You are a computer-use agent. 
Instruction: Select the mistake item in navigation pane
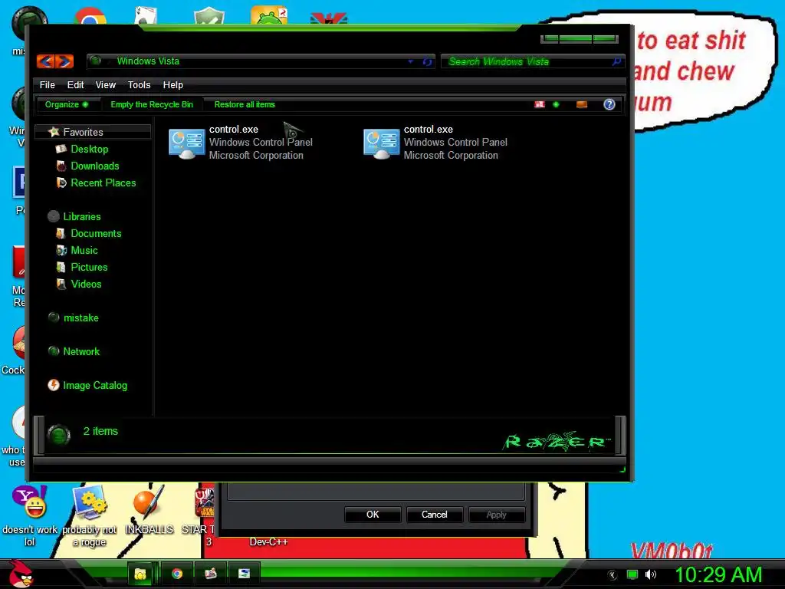click(80, 318)
